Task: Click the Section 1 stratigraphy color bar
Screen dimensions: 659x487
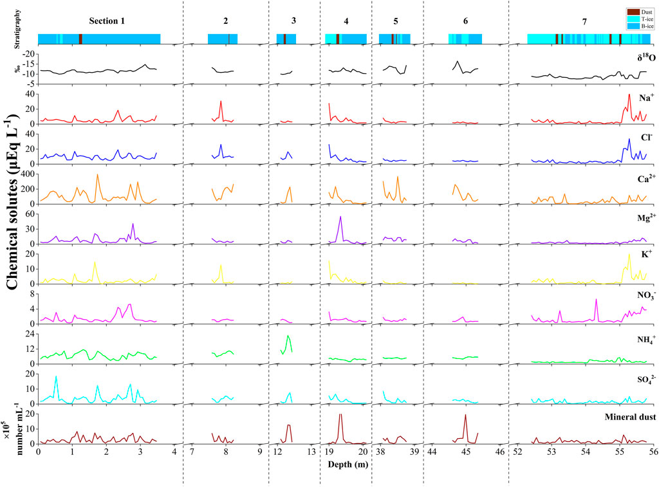Action: click(99, 39)
